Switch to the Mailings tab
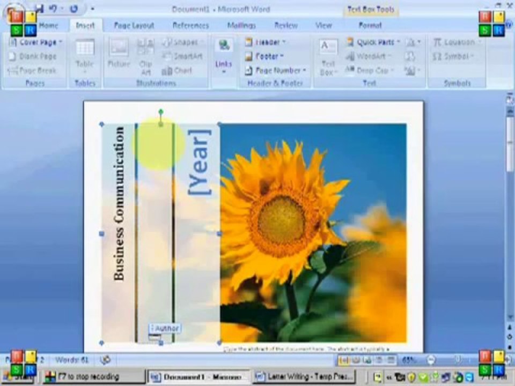 (x=241, y=25)
